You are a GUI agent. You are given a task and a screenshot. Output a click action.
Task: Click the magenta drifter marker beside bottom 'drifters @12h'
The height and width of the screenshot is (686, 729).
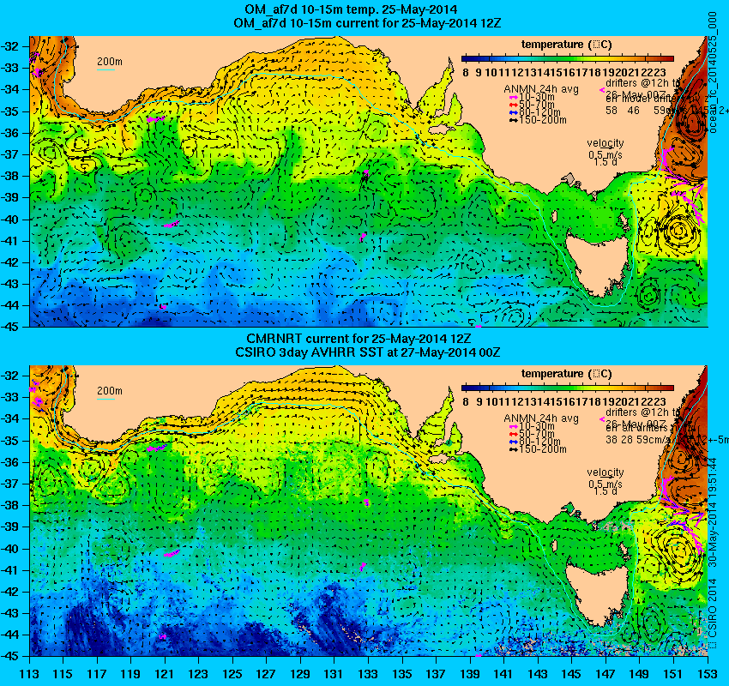[601, 419]
